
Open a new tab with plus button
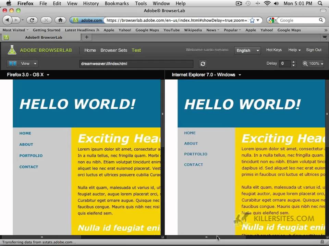(x=86, y=37)
